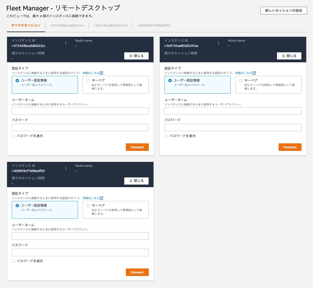The image size is (313, 288).
Task: Close the i-0c9135ad85d5247ae session card
Action: click(289, 56)
